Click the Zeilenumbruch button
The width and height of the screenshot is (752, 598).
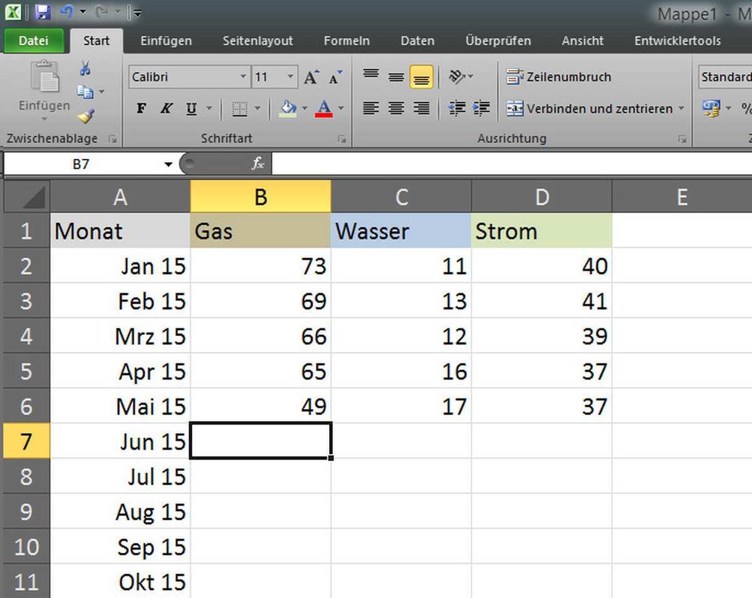coord(559,77)
